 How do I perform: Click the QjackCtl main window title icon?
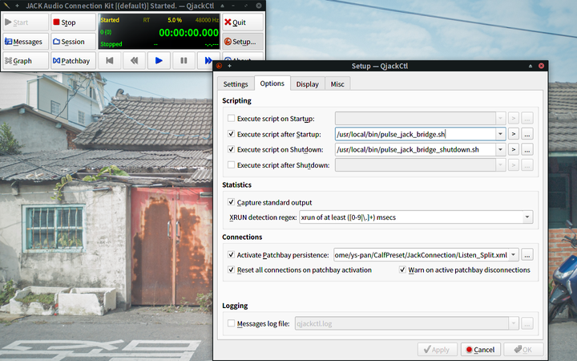click(6, 6)
